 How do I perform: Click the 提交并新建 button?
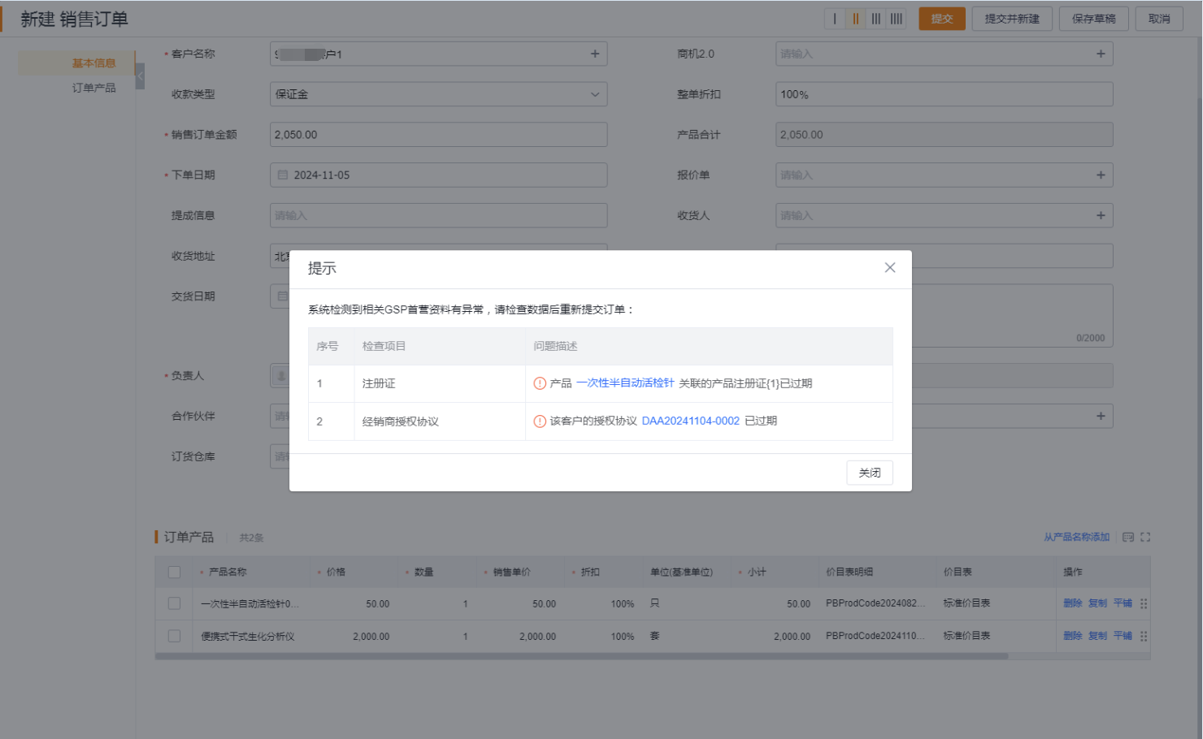click(x=1012, y=19)
